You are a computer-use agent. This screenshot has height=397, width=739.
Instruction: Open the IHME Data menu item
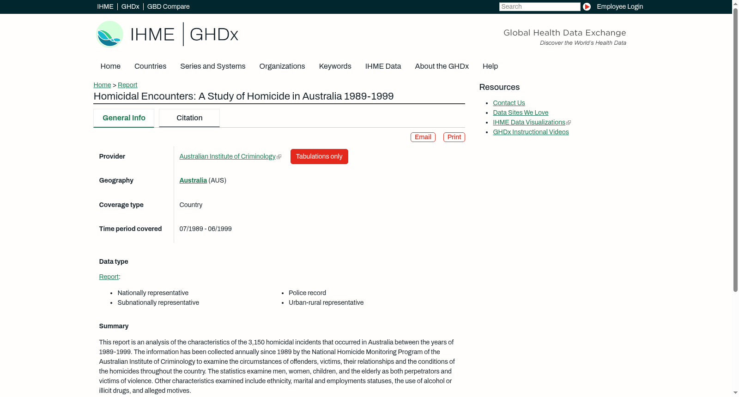pyautogui.click(x=383, y=66)
